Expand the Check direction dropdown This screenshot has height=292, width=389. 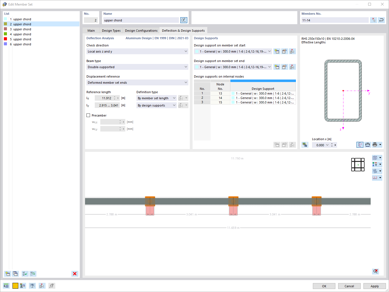186,51
